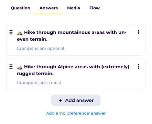The image size is (152, 124).
Task: Select the second answer card
Action: (76, 74)
